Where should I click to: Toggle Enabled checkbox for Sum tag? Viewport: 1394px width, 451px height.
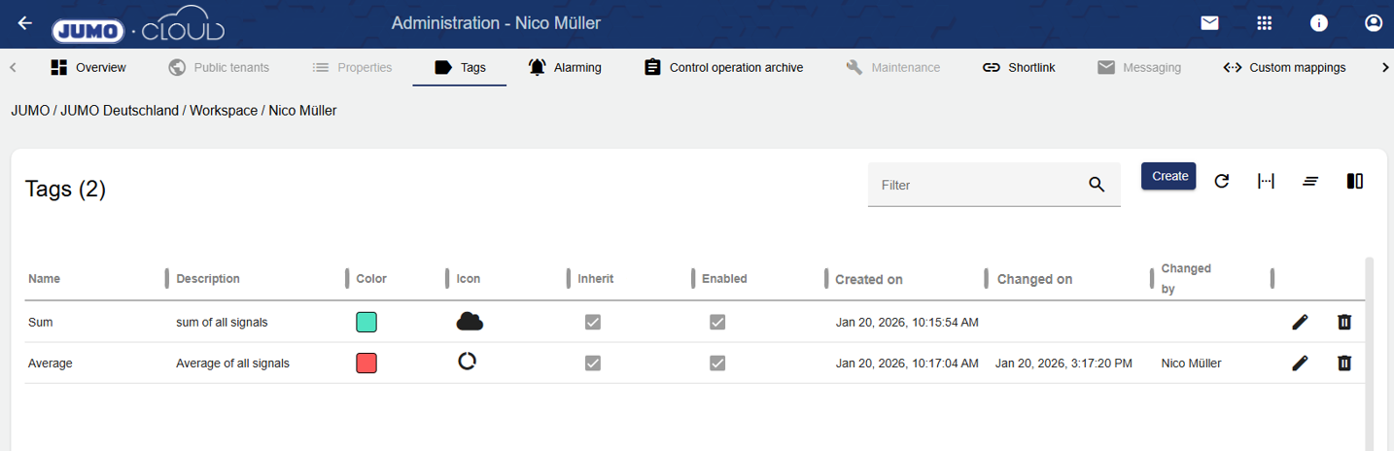click(716, 322)
